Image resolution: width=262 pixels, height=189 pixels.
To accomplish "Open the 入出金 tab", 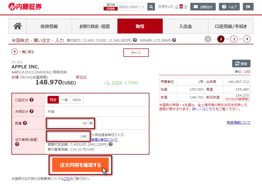I will [x=185, y=26].
